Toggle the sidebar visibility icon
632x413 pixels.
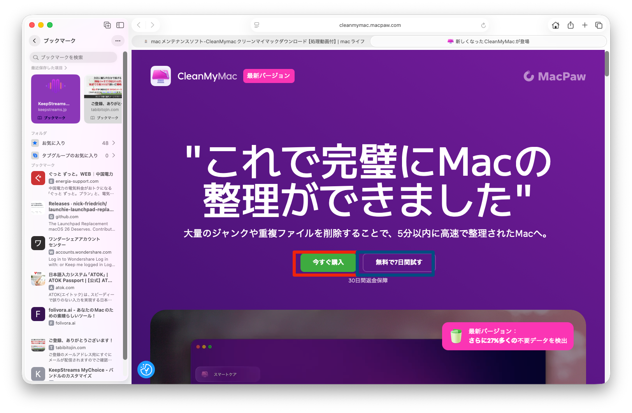pyautogui.click(x=120, y=25)
